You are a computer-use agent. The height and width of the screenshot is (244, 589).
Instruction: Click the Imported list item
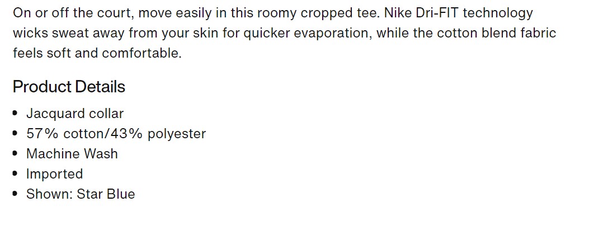coord(54,174)
